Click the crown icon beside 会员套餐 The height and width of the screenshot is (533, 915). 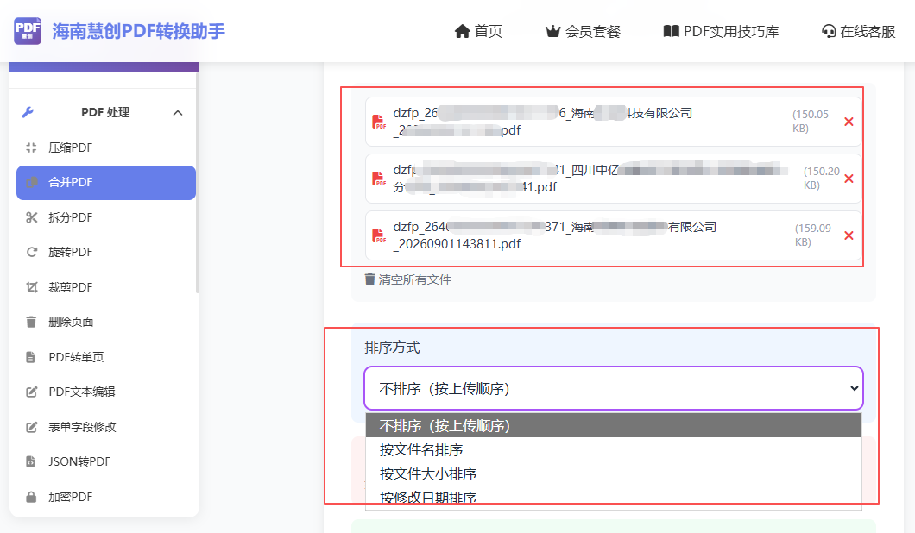[x=552, y=32]
